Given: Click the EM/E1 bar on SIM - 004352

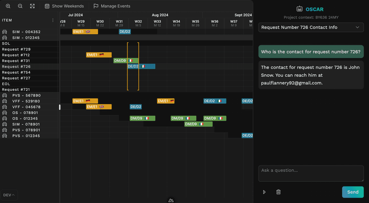Looking at the screenshot, I should point(85,32).
